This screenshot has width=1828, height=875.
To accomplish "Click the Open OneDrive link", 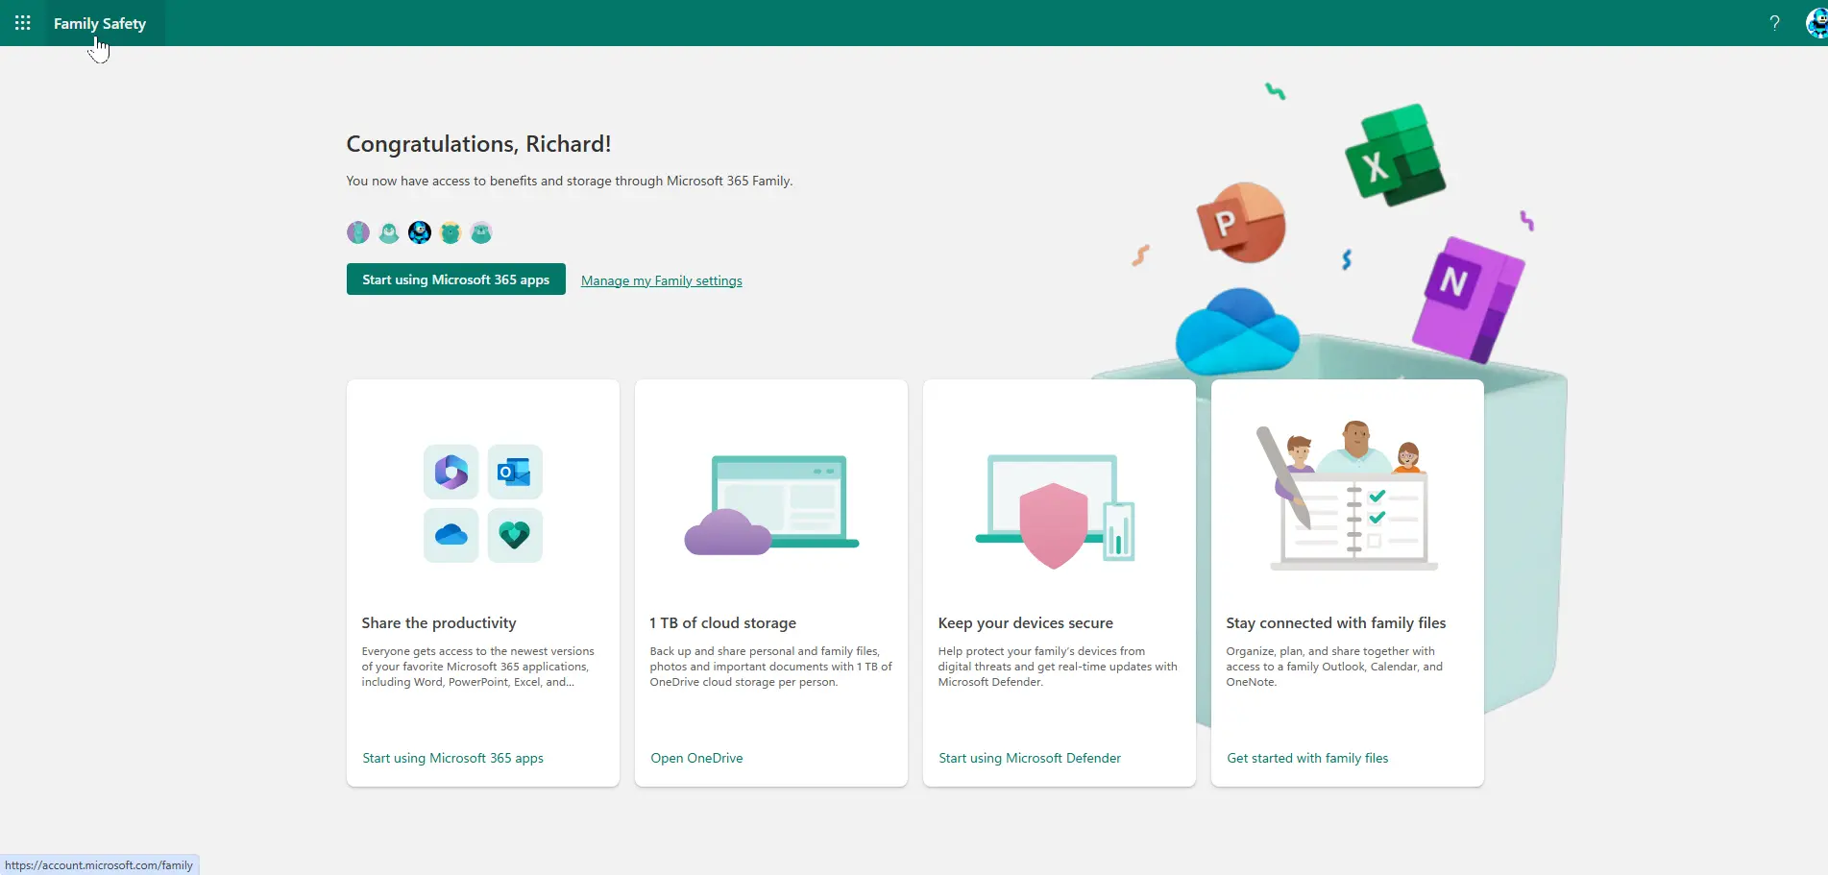I will click(696, 758).
